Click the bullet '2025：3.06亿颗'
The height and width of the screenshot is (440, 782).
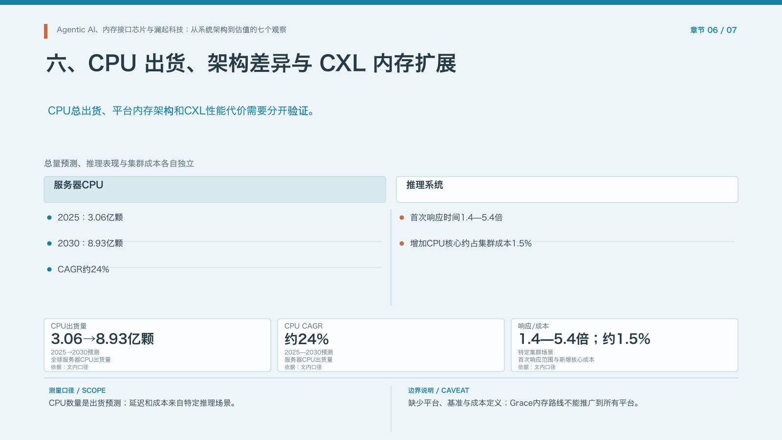90,218
